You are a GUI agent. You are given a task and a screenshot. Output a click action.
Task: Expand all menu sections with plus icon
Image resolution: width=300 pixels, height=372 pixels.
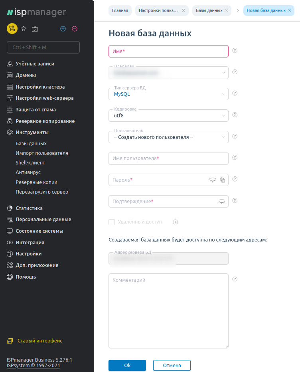point(63,29)
